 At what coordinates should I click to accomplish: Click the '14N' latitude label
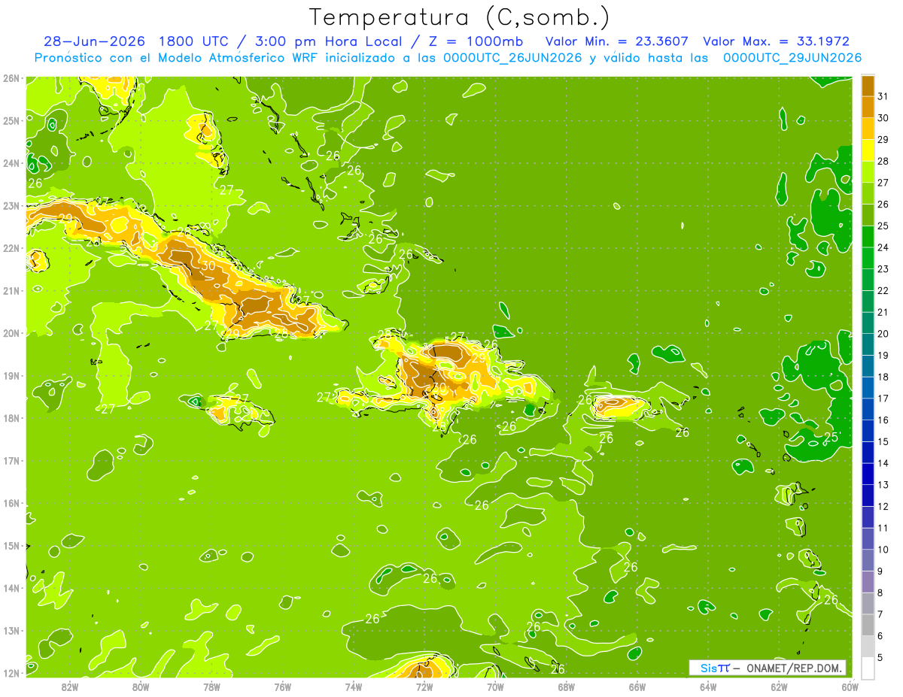(11, 588)
